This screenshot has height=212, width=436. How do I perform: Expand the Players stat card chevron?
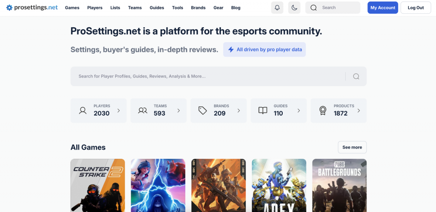[x=118, y=111]
